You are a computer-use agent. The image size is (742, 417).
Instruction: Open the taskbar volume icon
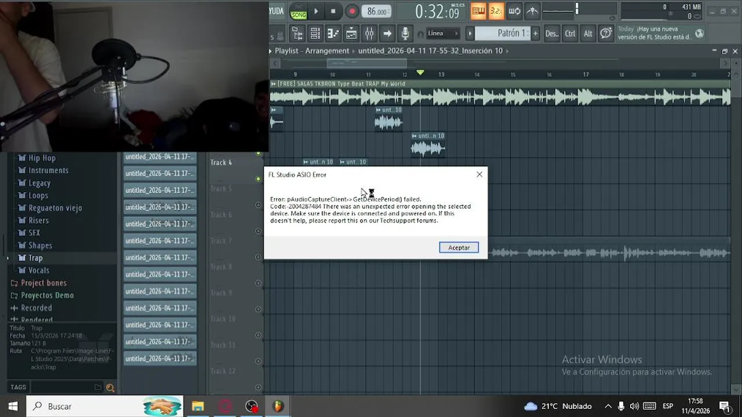click(x=634, y=406)
